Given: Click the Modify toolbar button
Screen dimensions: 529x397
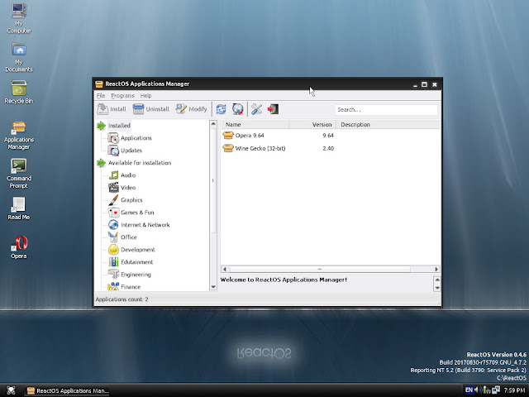Looking at the screenshot, I should click(x=191, y=109).
